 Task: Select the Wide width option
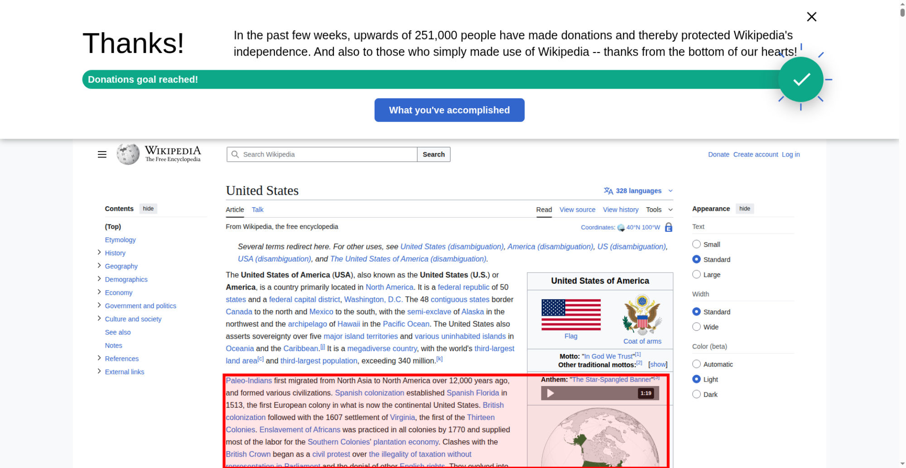(x=696, y=327)
